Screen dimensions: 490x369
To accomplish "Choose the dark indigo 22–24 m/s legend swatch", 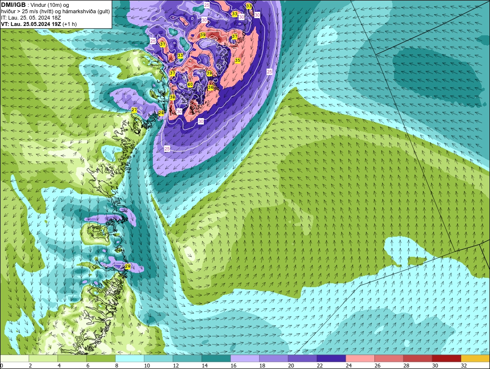I will coord(331,358).
